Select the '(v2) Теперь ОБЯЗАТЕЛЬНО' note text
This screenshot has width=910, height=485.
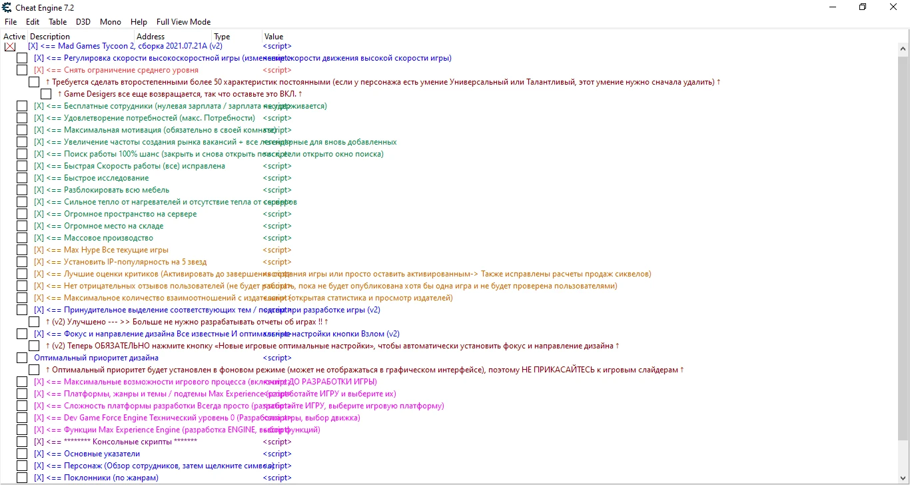click(332, 346)
